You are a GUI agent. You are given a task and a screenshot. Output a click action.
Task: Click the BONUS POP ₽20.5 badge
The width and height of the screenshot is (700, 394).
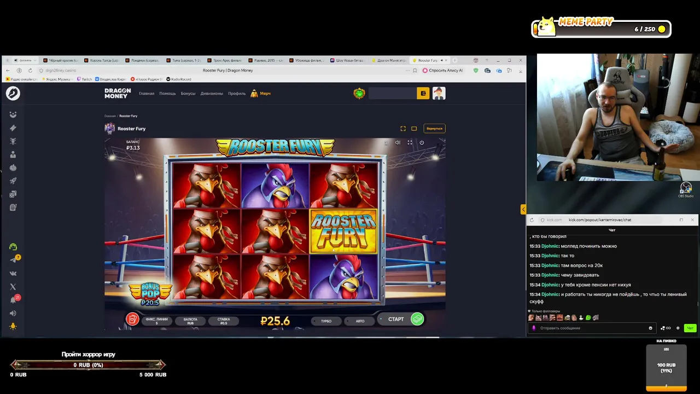(150, 294)
